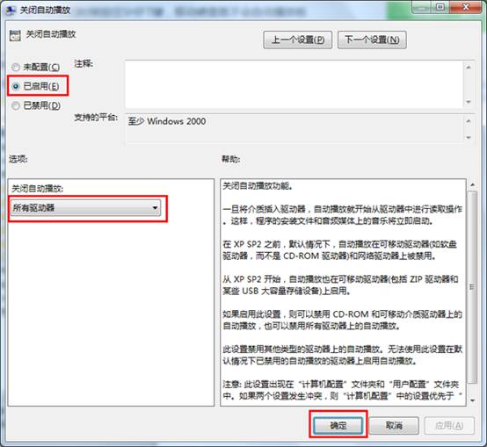Image resolution: width=487 pixels, height=447 pixels.
Task: Click the 应用(A) apply button
Action: [449, 425]
